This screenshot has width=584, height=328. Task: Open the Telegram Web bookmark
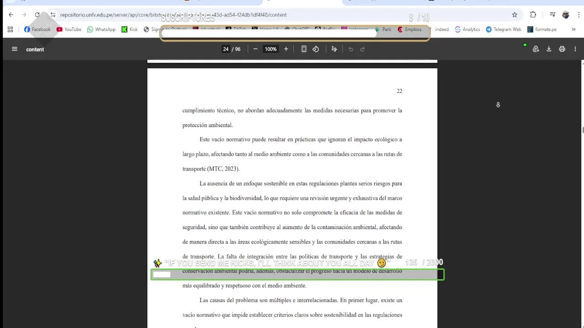coord(504,29)
